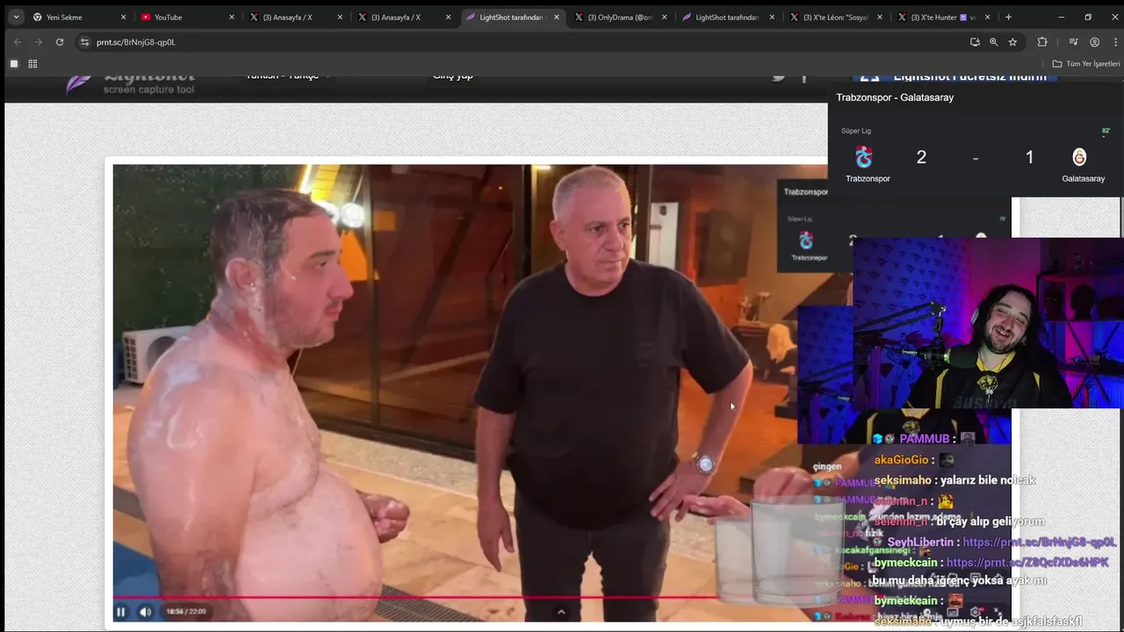Screen dimensions: 1124x632
Task: Click the streamer webcam overlay
Action: (988, 322)
